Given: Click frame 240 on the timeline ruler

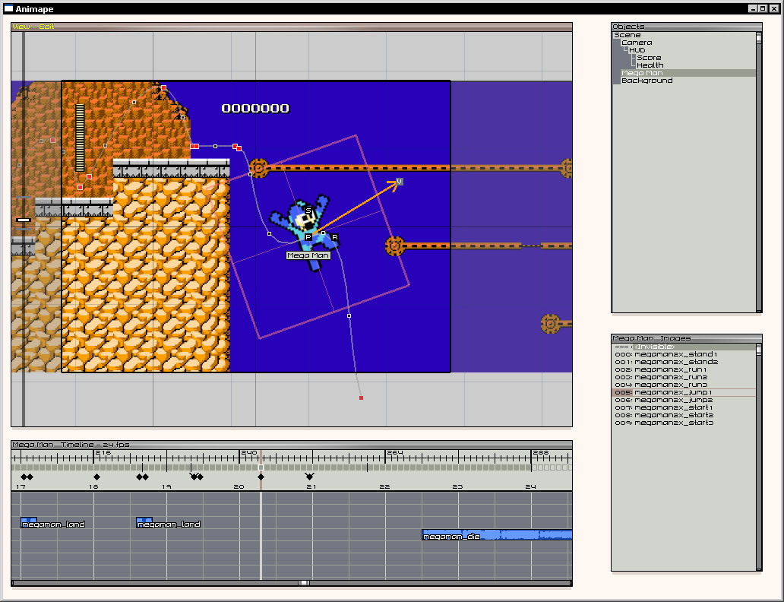Looking at the screenshot, I should pos(249,452).
